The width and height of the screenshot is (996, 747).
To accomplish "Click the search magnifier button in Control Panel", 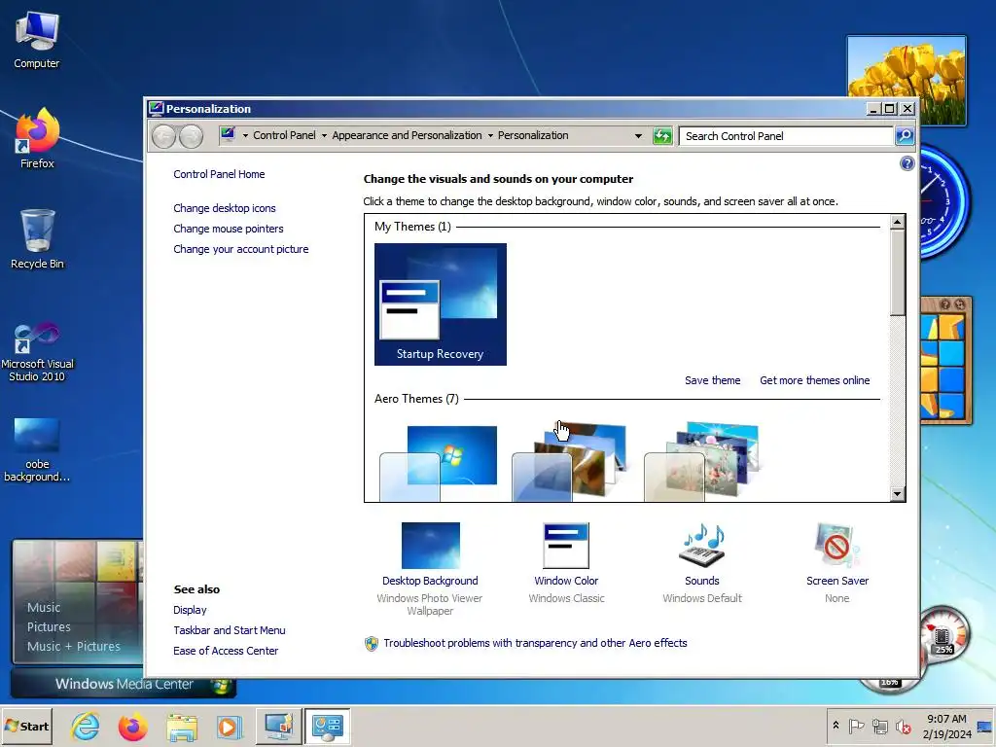I will pyautogui.click(x=905, y=136).
